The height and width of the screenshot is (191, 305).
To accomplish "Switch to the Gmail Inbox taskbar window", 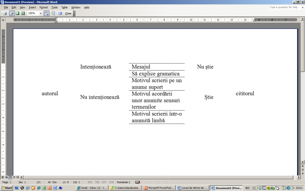I will pyautogui.click(x=92, y=188).
